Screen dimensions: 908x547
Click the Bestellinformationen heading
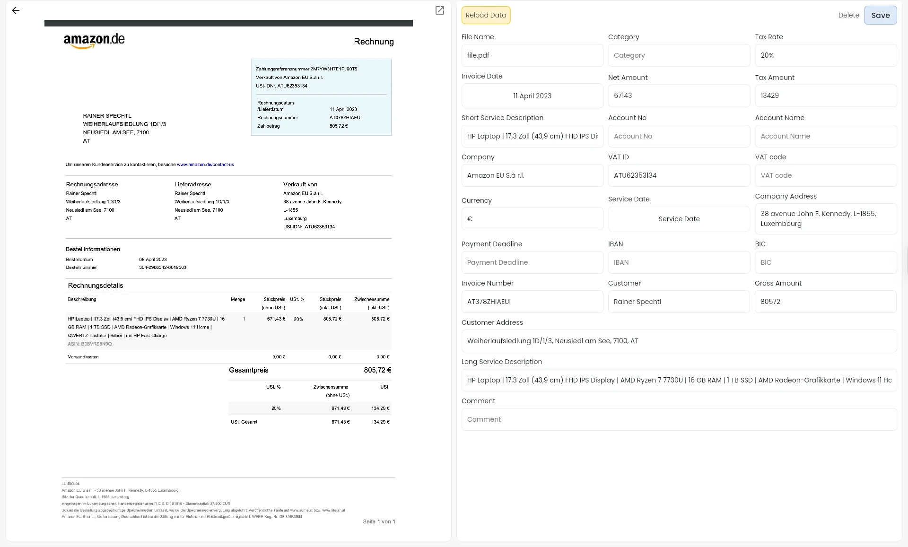pos(93,249)
